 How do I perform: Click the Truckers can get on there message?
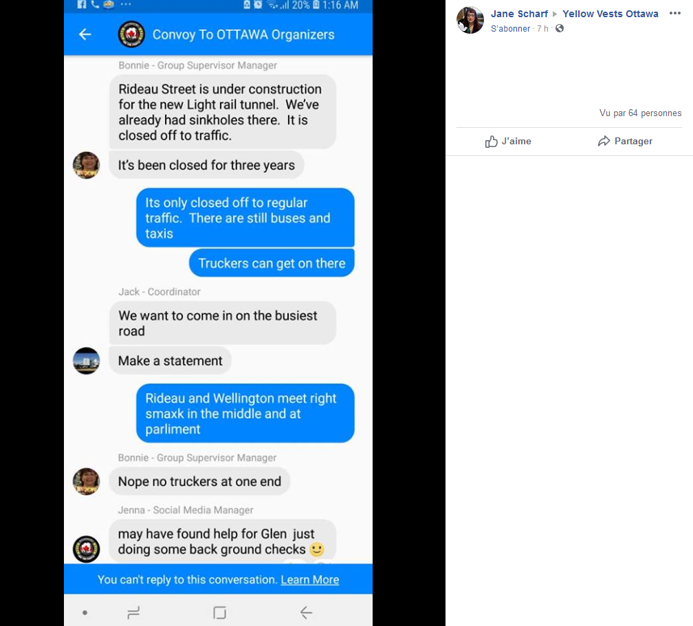click(272, 263)
